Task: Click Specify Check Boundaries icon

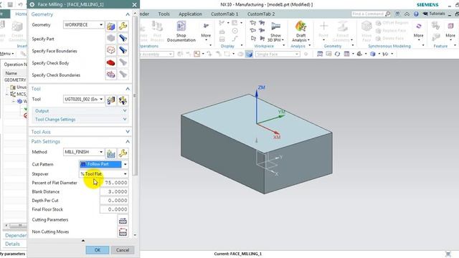Action: click(x=111, y=75)
